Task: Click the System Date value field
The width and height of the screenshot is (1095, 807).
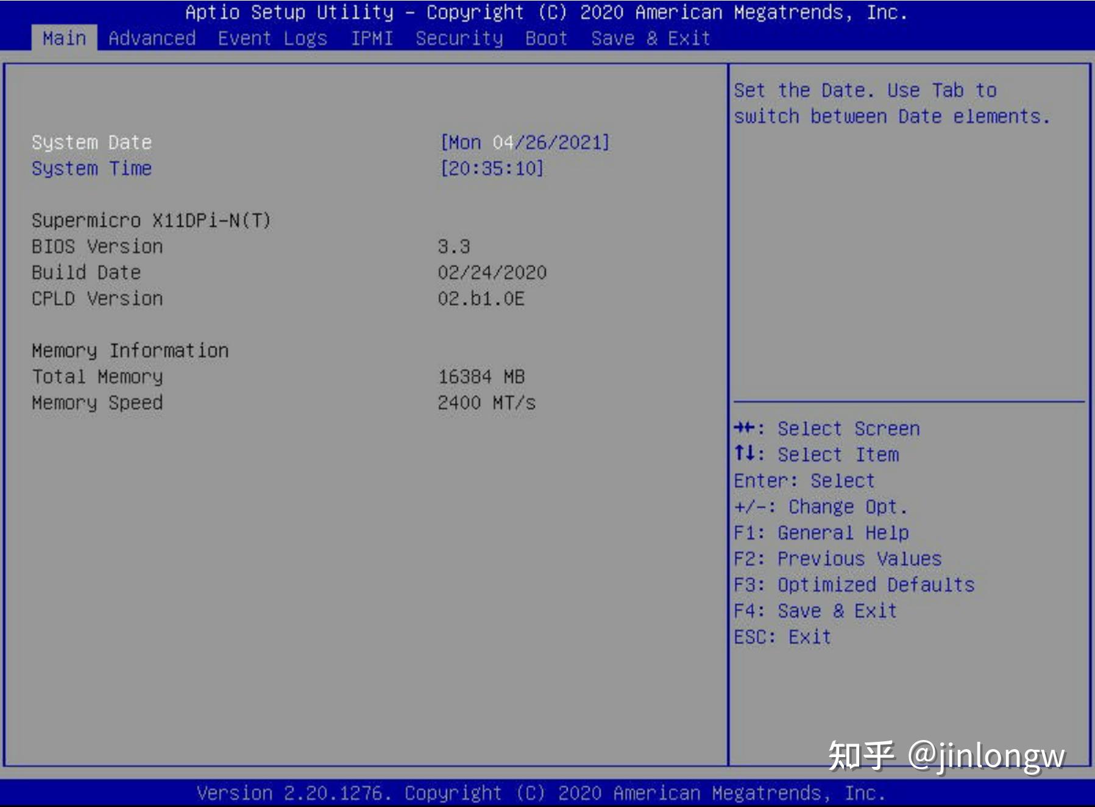Action: [x=524, y=143]
